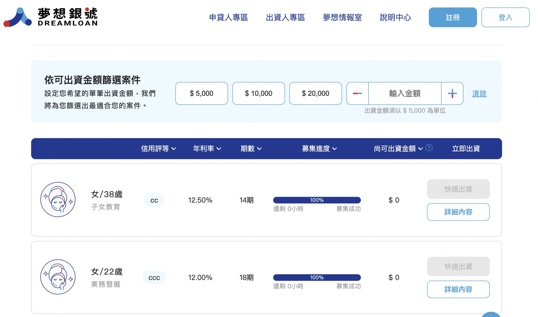Click the 登入 button

505,17
